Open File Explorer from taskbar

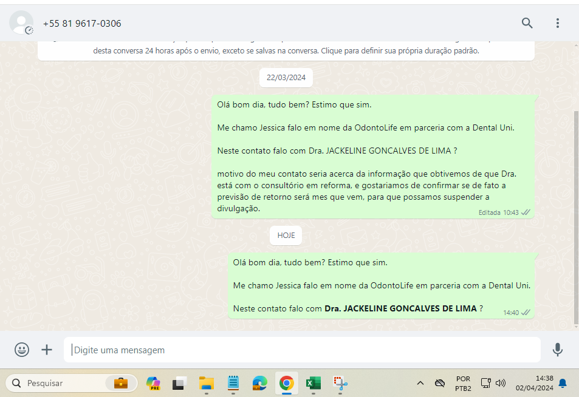tap(207, 384)
